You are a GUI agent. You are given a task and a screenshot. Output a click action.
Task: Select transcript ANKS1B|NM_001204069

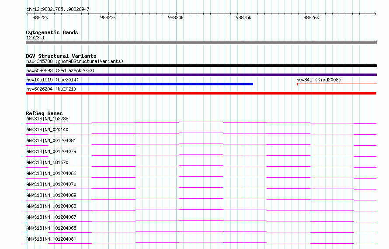point(51,195)
